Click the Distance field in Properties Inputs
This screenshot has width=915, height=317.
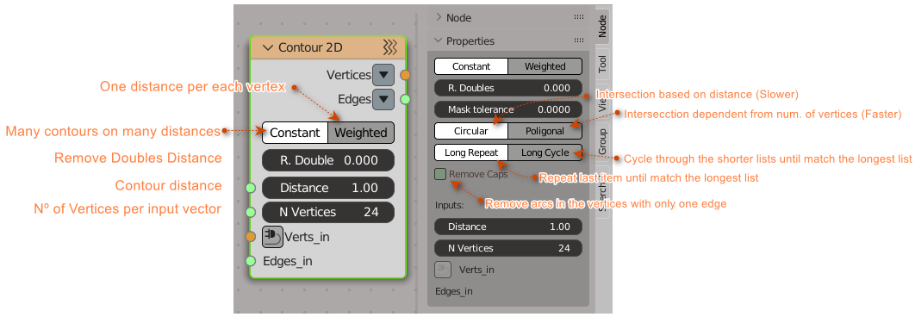(x=508, y=227)
